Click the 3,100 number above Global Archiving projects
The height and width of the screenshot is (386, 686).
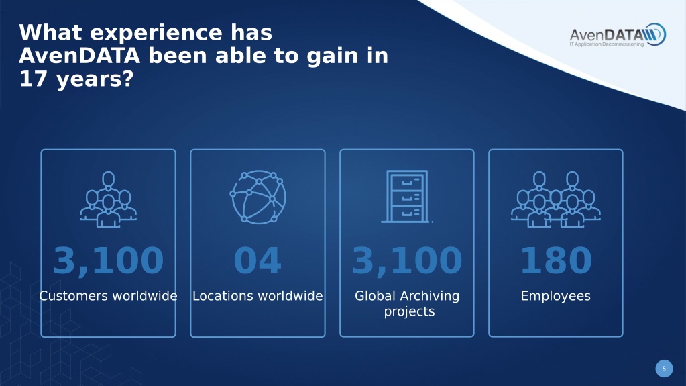tap(407, 261)
